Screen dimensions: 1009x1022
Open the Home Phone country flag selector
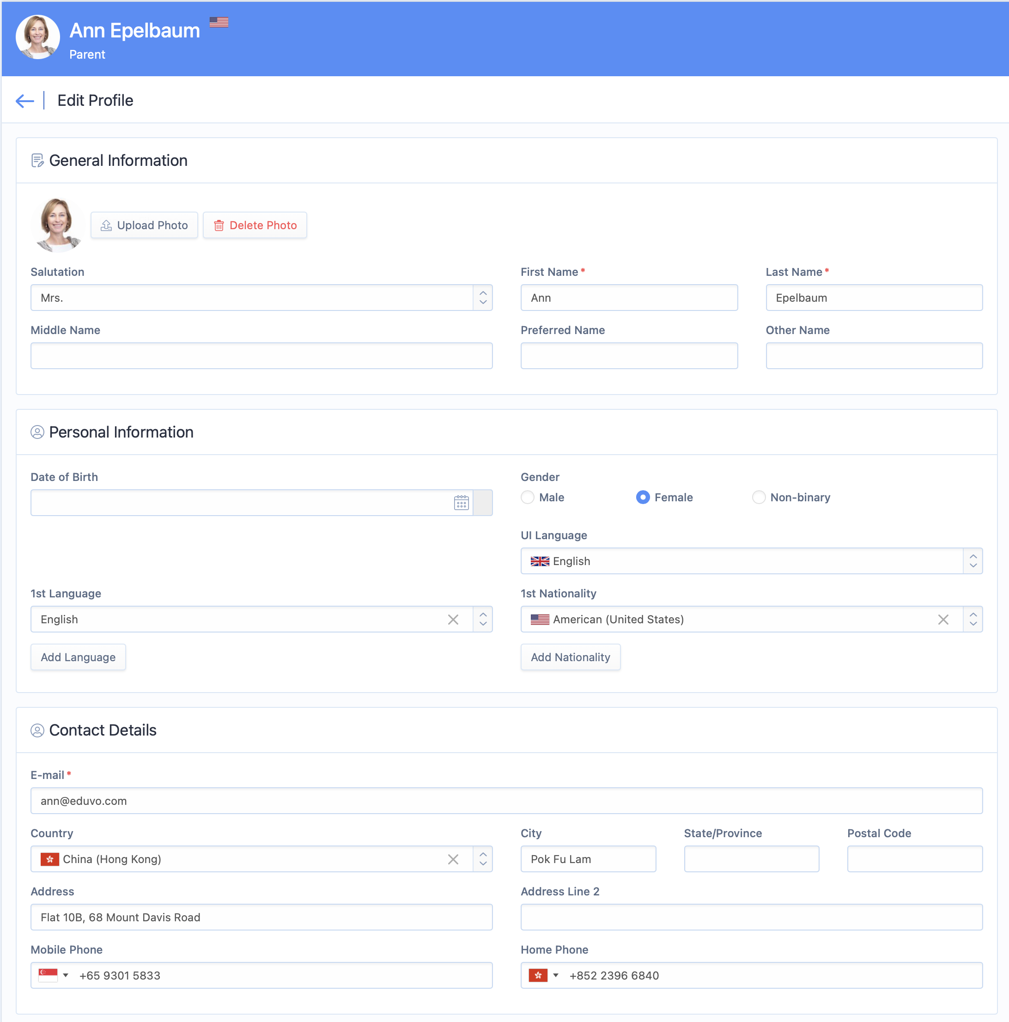click(544, 975)
